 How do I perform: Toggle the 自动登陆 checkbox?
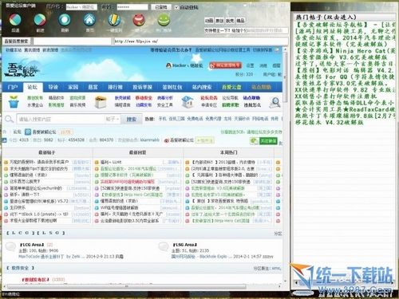[x=176, y=7]
